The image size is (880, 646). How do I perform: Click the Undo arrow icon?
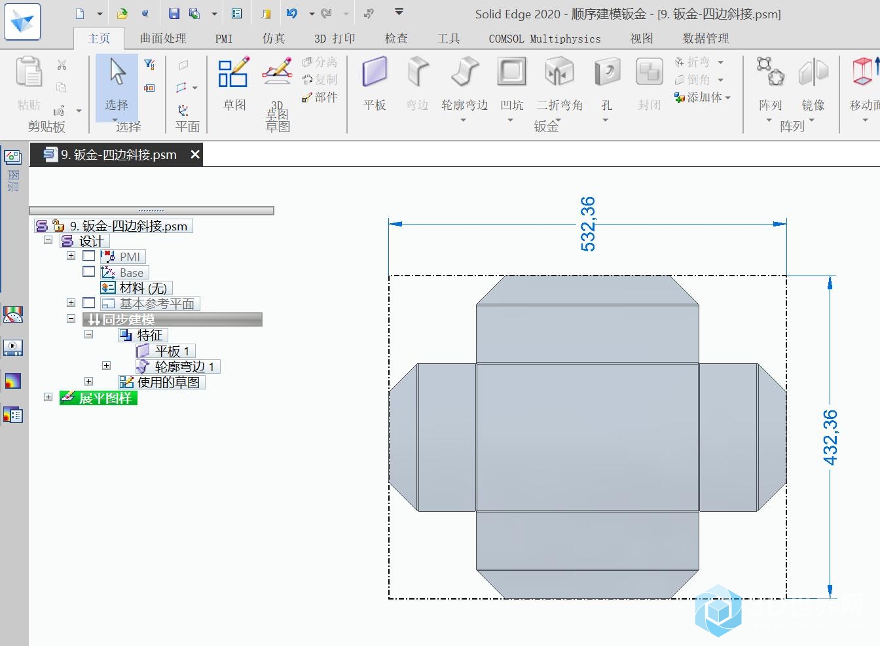[292, 14]
